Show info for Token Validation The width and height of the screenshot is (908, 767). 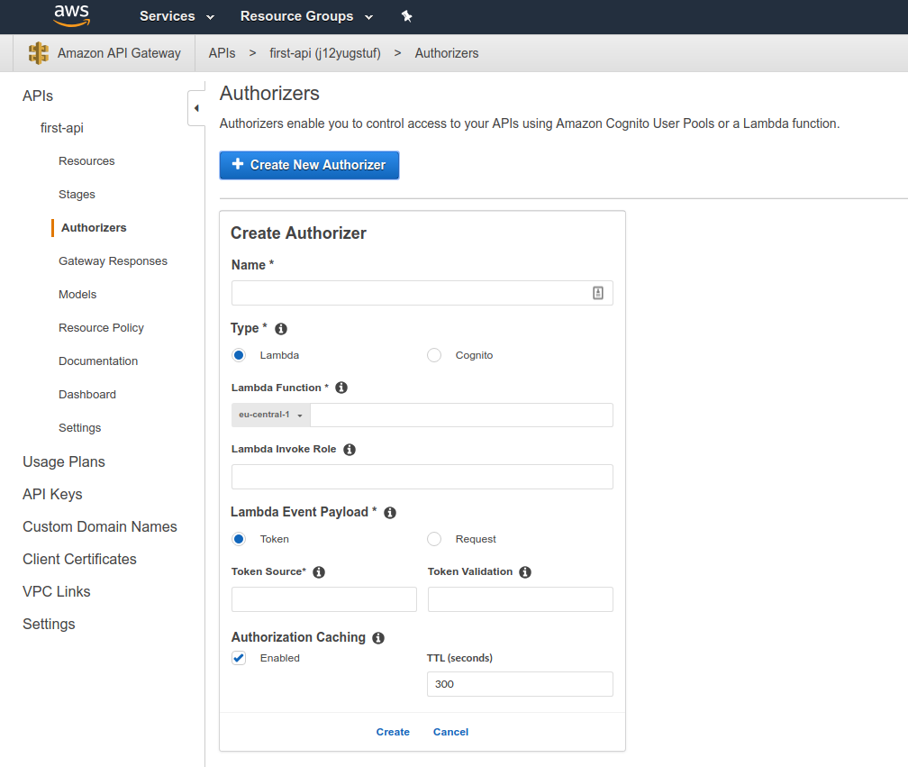point(525,572)
